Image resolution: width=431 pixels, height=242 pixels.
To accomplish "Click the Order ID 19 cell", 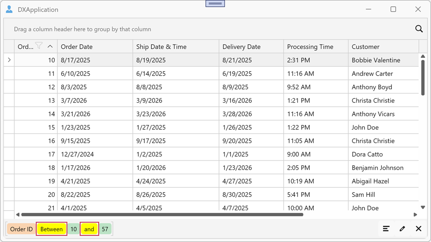I will click(x=36, y=181).
